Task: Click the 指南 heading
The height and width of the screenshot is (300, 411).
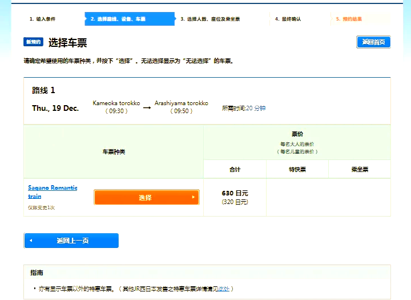Action: [37, 273]
